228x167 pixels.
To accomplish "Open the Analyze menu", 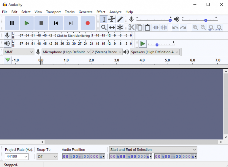I will click(115, 12).
